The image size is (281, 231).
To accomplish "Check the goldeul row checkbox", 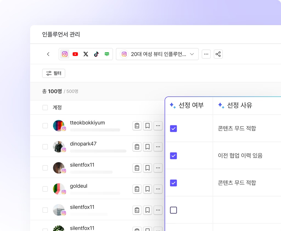I will [x=45, y=189].
